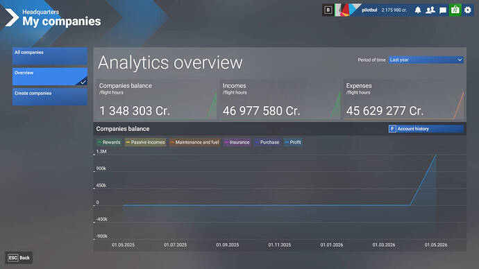Screen dimensions: 479x269
Task: Click the Companies balance chart title
Action: pyautogui.click(x=123, y=129)
